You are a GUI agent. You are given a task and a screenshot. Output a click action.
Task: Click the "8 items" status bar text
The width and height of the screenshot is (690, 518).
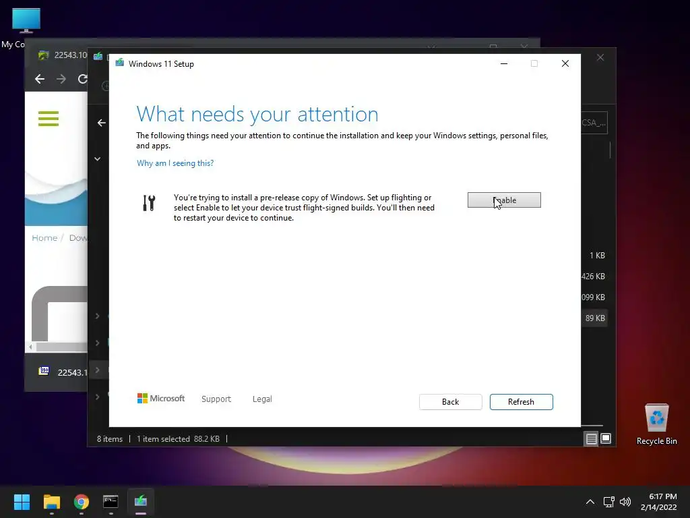110,438
